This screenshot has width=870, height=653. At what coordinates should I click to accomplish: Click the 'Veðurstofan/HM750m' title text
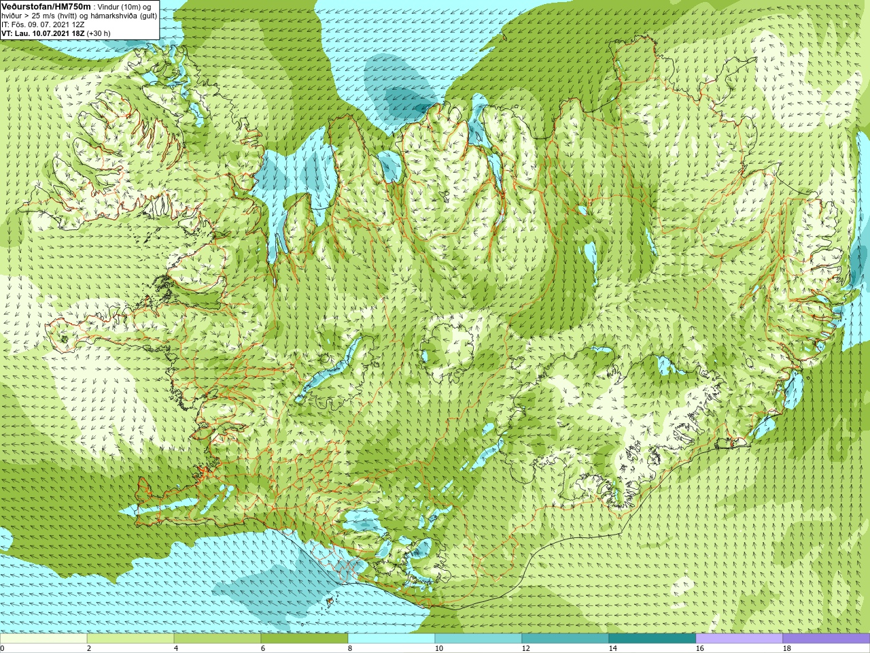tap(46, 6)
